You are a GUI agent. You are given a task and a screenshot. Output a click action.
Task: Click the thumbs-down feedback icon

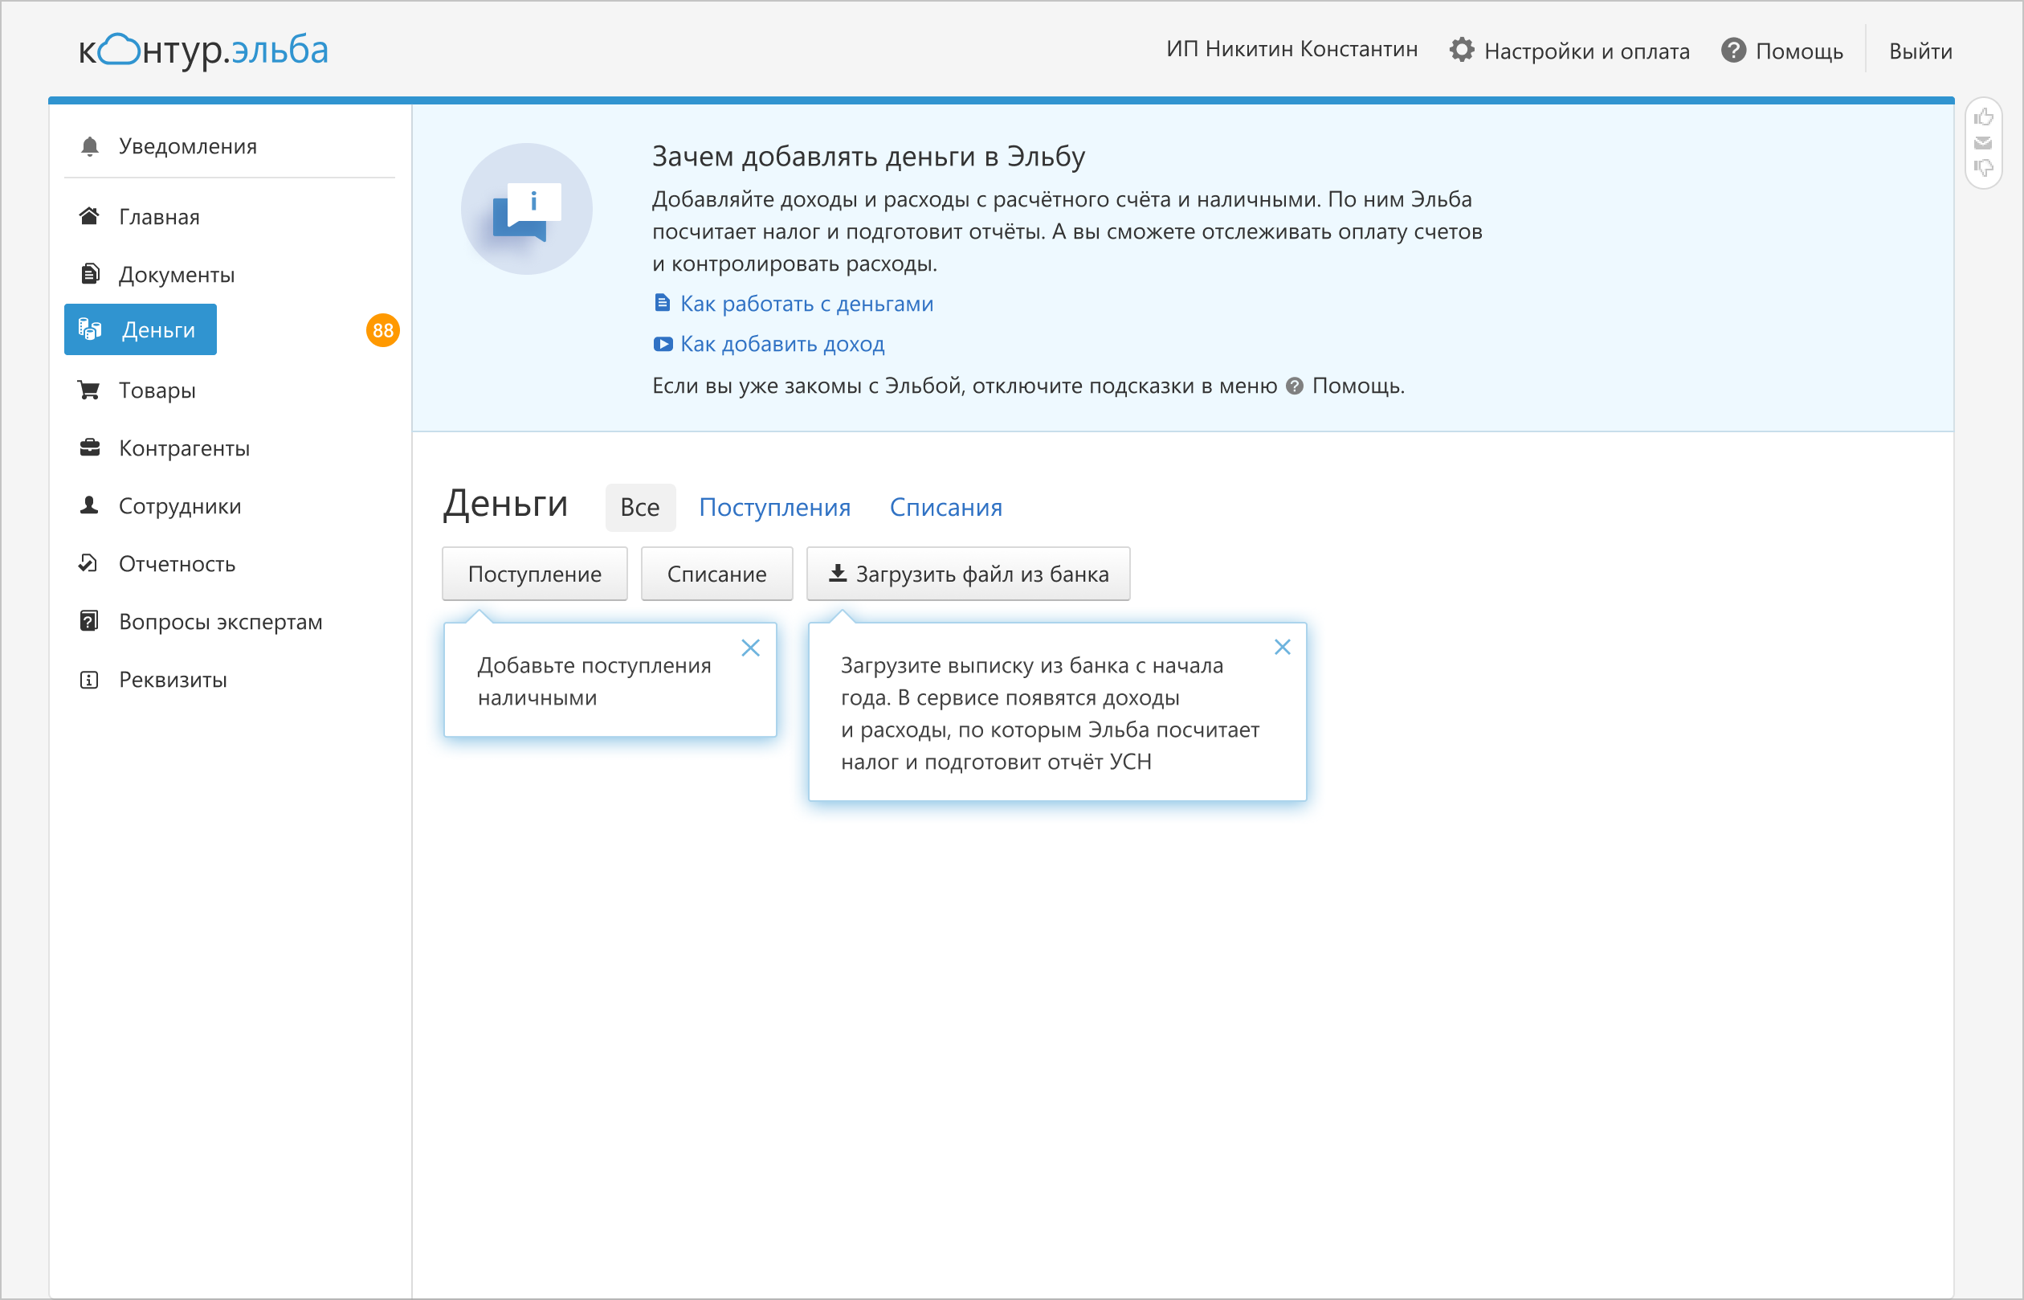pos(1984,167)
